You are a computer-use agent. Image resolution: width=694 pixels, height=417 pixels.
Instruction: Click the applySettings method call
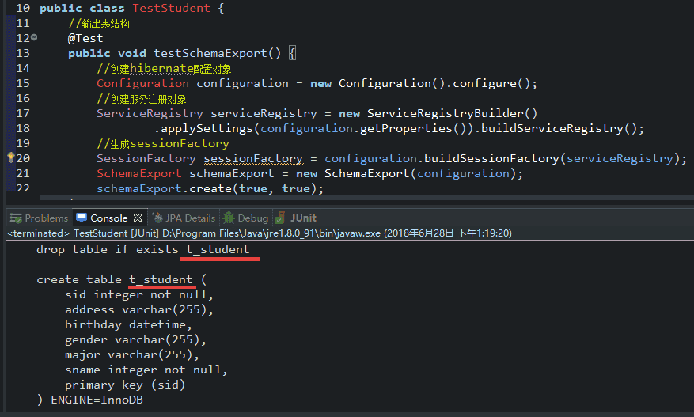(207, 128)
